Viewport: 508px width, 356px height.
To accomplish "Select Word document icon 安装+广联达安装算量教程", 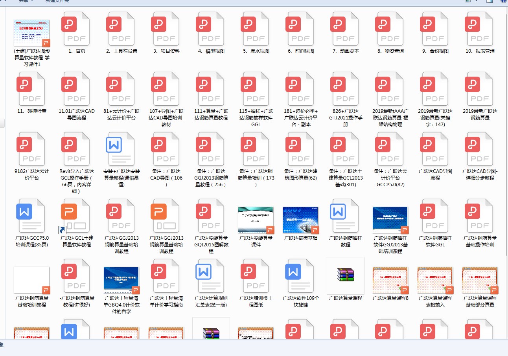I will tap(120, 149).
